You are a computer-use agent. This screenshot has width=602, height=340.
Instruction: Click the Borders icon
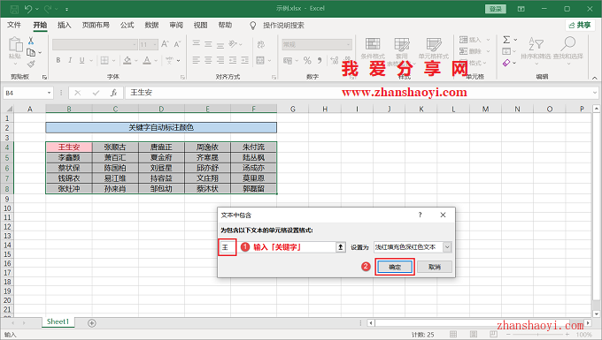tap(104, 60)
